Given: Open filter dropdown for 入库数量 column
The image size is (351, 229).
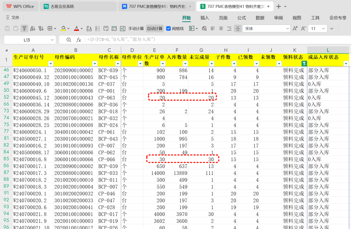Looking at the screenshot, I should [x=185, y=64].
